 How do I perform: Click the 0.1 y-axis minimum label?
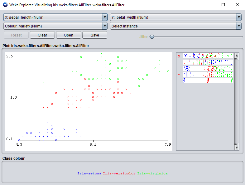pyautogui.click(x=10, y=139)
